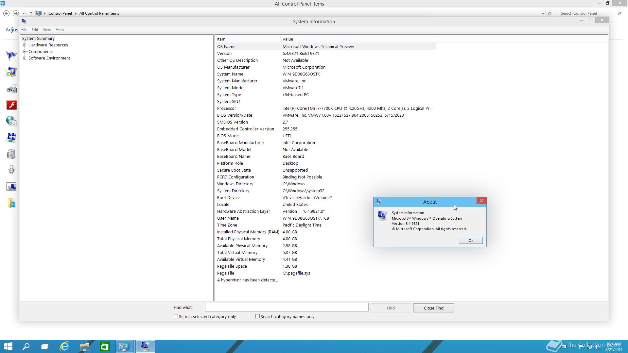Switch to Control Panel taskbar button
The height and width of the screenshot is (353, 628).
tap(124, 346)
